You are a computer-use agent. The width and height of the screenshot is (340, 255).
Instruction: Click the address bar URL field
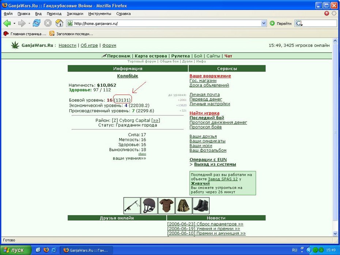(167, 23)
